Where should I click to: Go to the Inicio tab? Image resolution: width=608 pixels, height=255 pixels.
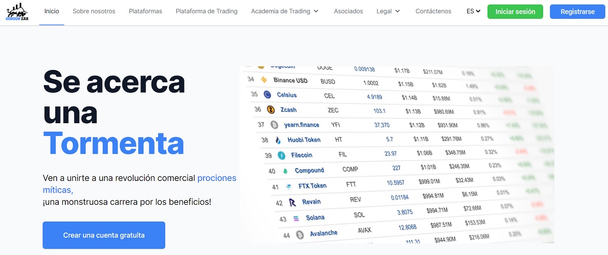tap(52, 11)
